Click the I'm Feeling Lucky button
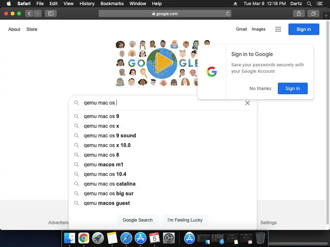Viewport: 330px width, 247px height. [x=185, y=220]
